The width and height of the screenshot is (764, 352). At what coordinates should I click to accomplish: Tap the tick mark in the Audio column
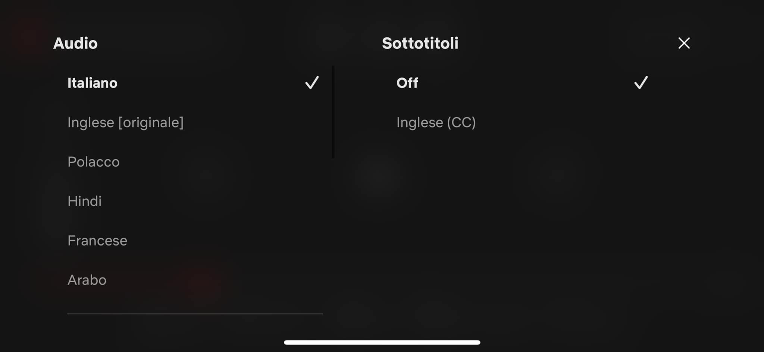click(312, 83)
